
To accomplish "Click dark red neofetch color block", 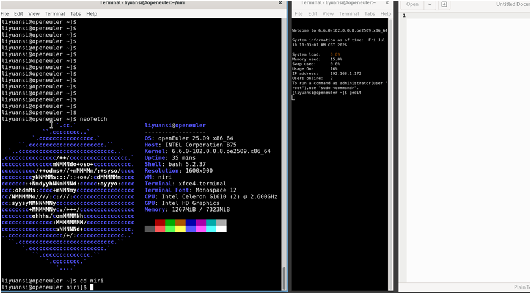I will click(x=160, y=223).
